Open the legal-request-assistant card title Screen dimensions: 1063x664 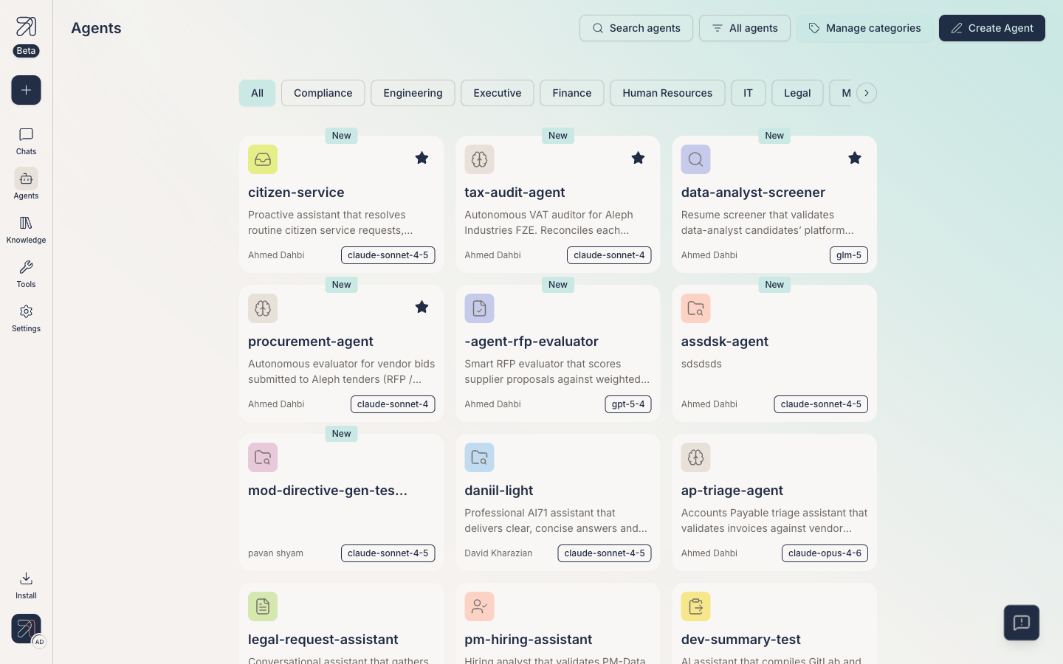[323, 640]
